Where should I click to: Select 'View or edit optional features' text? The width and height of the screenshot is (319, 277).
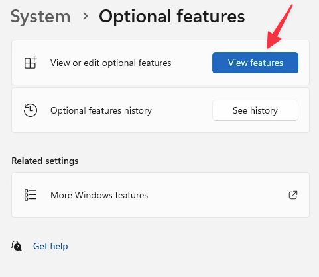tap(111, 63)
